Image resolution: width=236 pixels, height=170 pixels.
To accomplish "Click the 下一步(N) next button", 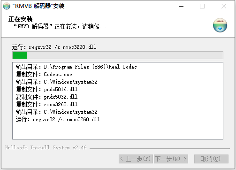I will tap(171, 159).
